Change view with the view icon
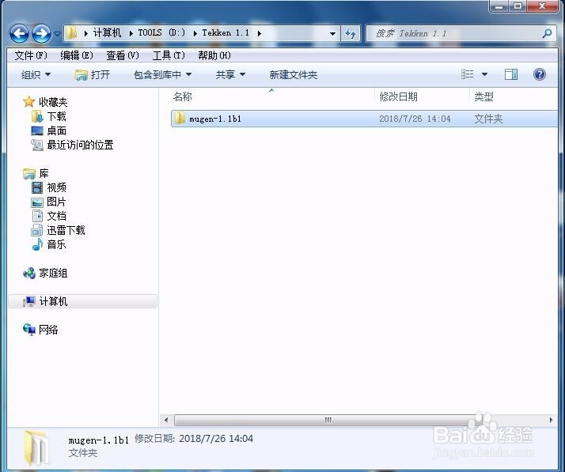 click(x=468, y=74)
